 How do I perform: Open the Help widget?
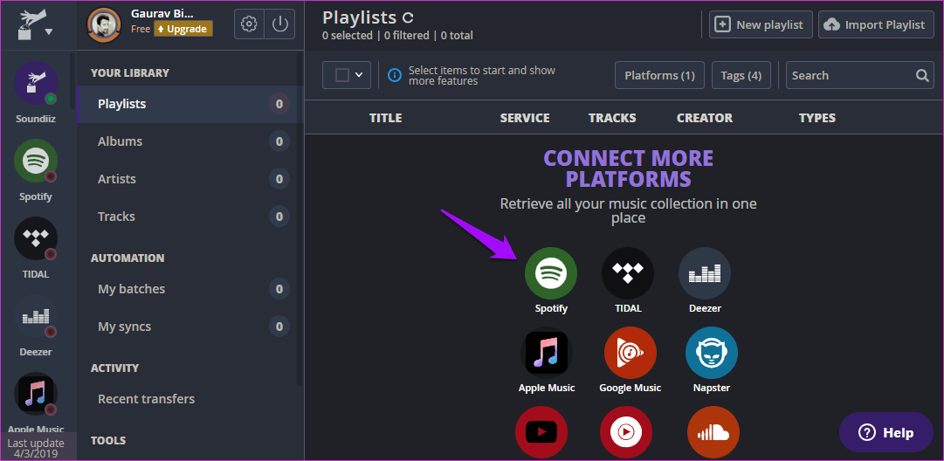886,432
